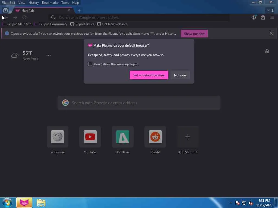Open the account profile icon
278x208 pixels.
tap(254, 17)
